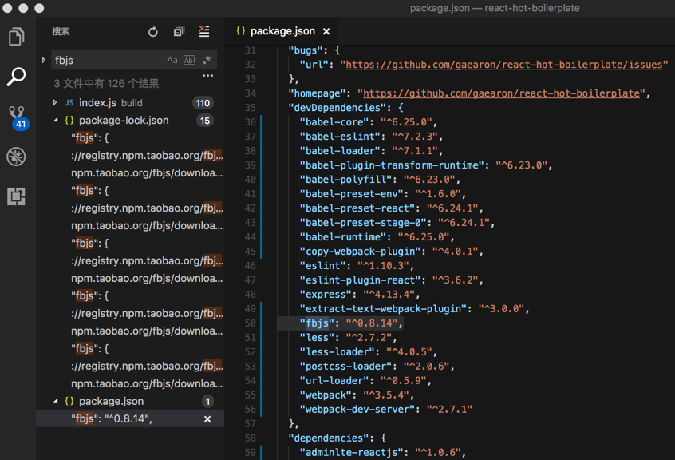Toggle Match Case search option
Image resolution: width=675 pixels, height=460 pixels.
click(x=172, y=61)
